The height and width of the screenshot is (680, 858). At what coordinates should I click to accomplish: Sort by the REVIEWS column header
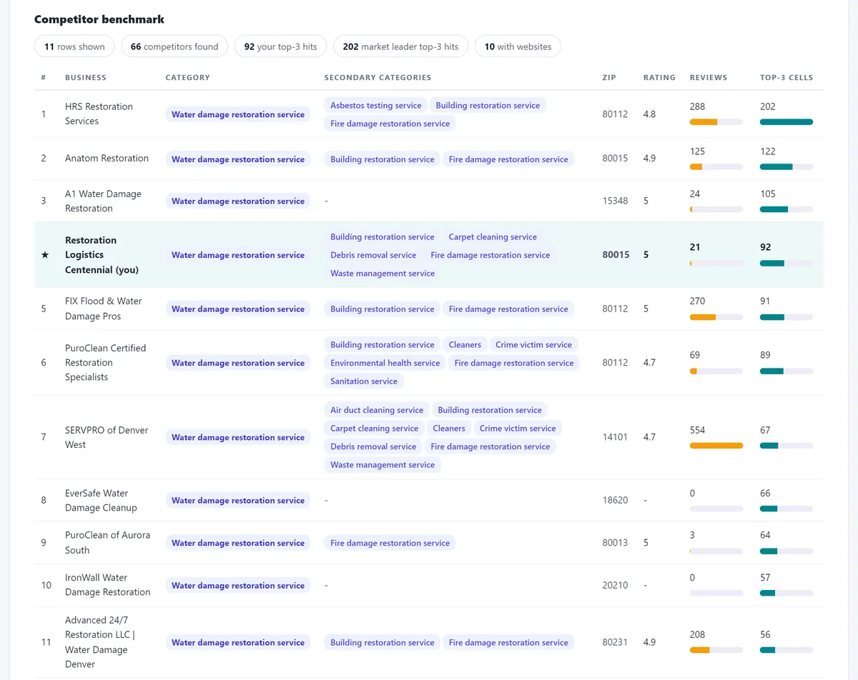click(709, 77)
